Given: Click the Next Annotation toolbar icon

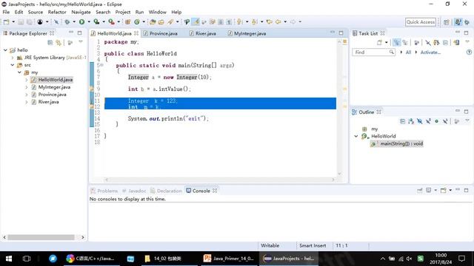Looking at the screenshot, I should (x=240, y=21).
